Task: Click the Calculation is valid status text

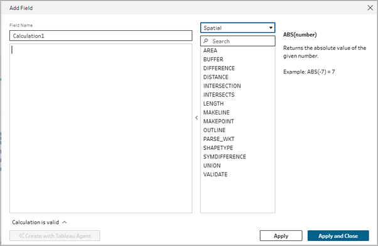Action: click(x=35, y=222)
